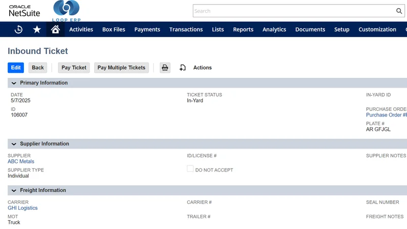Click the Pay Multiple Tickets button
The width and height of the screenshot is (407, 229).
click(122, 68)
